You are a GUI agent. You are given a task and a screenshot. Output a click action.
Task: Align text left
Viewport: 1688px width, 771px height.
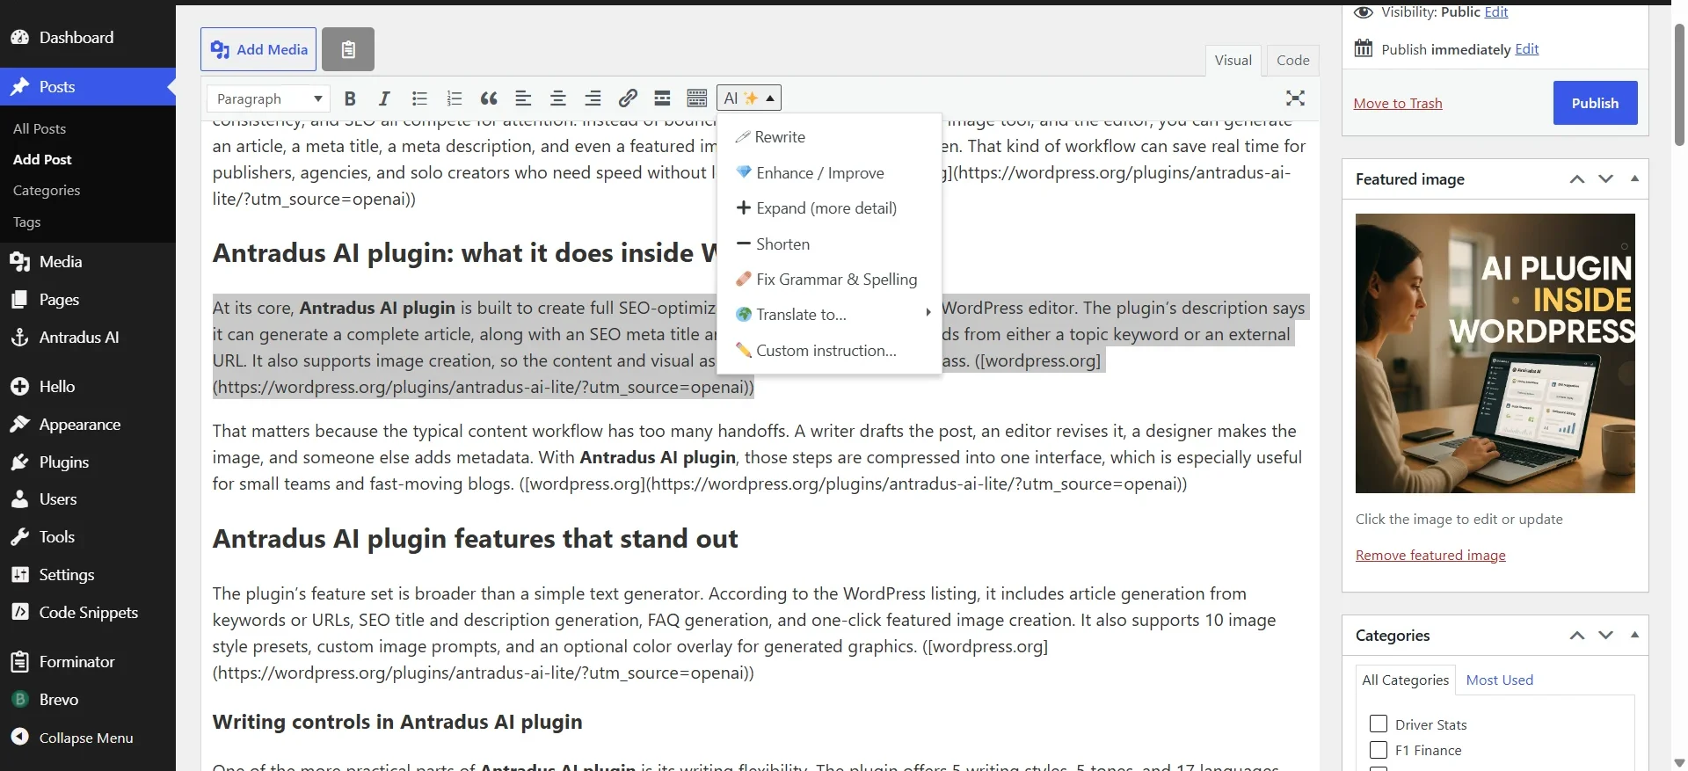point(523,98)
